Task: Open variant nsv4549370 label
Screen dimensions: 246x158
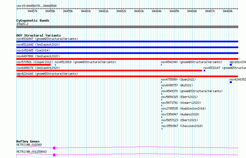Action: click(192, 91)
